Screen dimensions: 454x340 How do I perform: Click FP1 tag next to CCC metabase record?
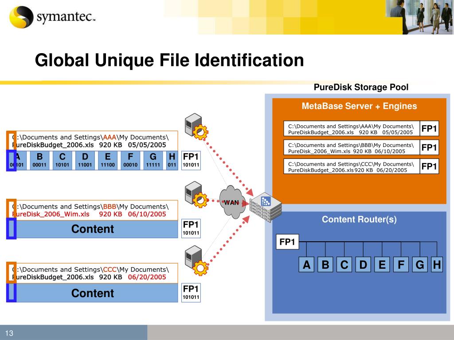tap(429, 166)
